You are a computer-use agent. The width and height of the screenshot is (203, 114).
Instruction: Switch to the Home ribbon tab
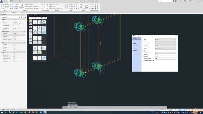(6, 3)
